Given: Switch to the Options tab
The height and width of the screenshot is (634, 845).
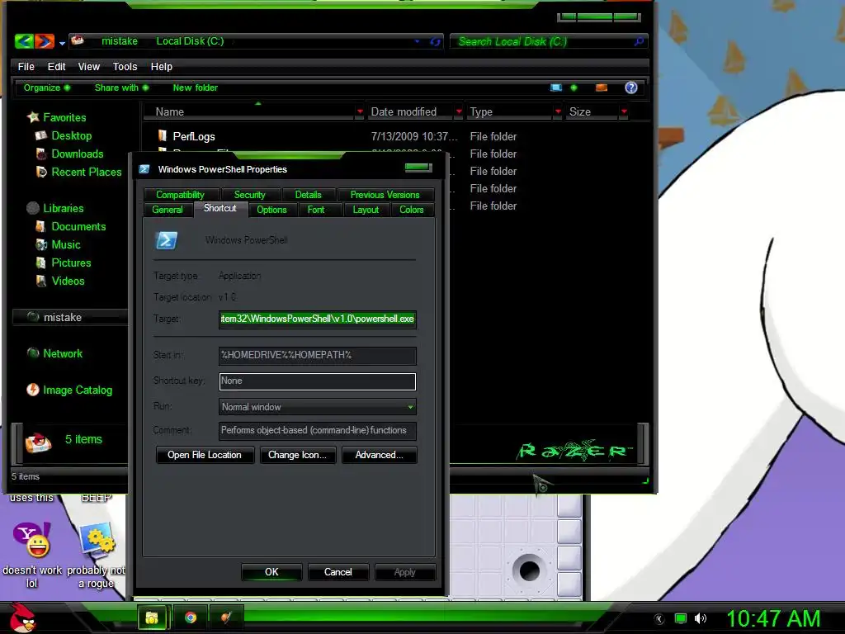Looking at the screenshot, I should 271,210.
